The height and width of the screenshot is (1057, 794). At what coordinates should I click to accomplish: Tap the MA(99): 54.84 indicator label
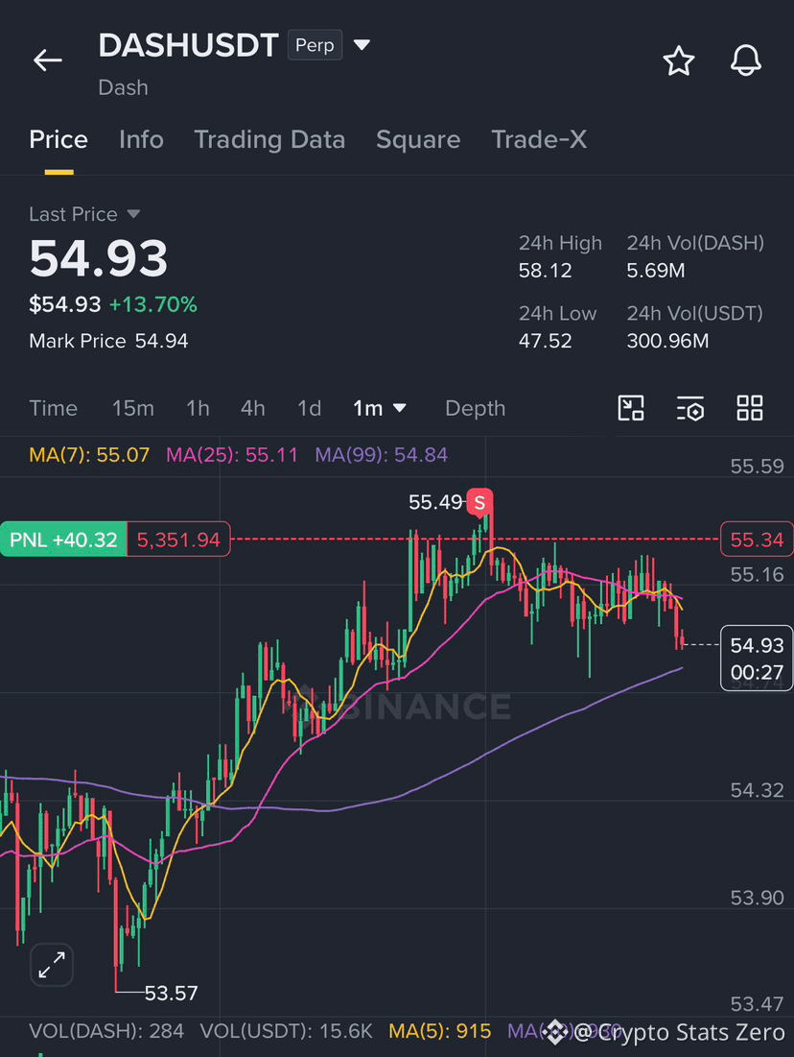pos(381,454)
